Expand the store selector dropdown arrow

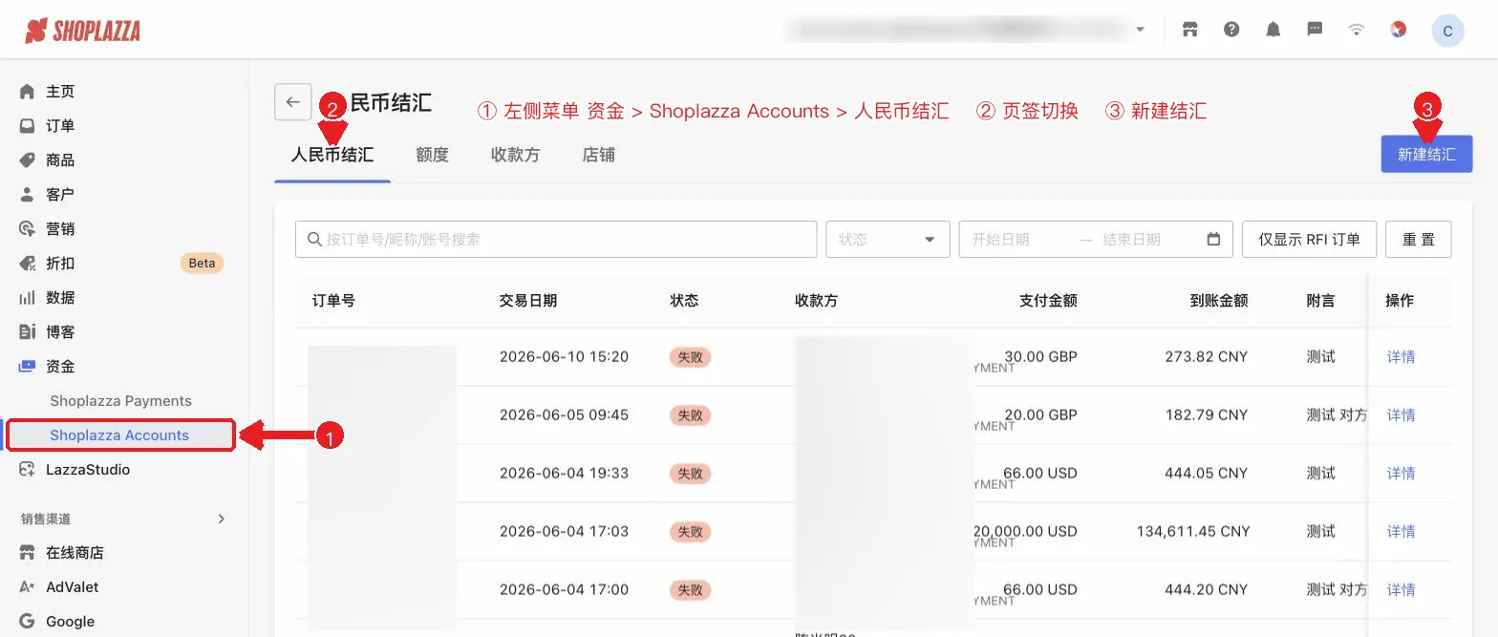1140,30
